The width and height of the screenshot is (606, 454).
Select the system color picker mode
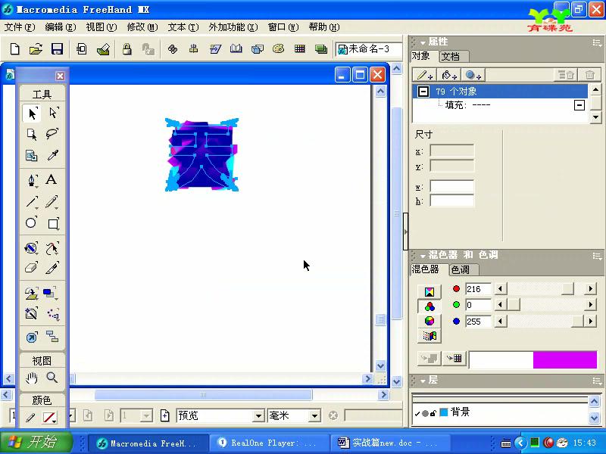[430, 336]
